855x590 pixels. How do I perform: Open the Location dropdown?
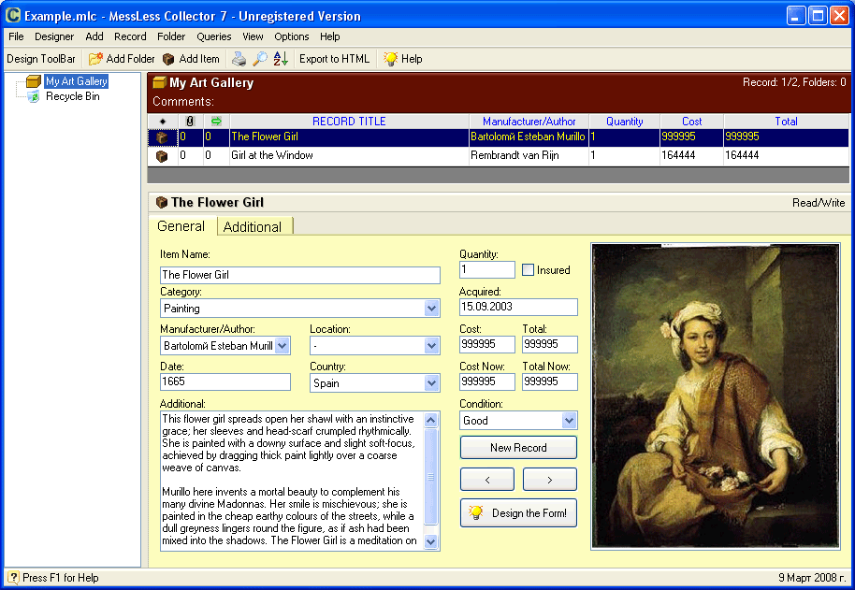(x=432, y=345)
